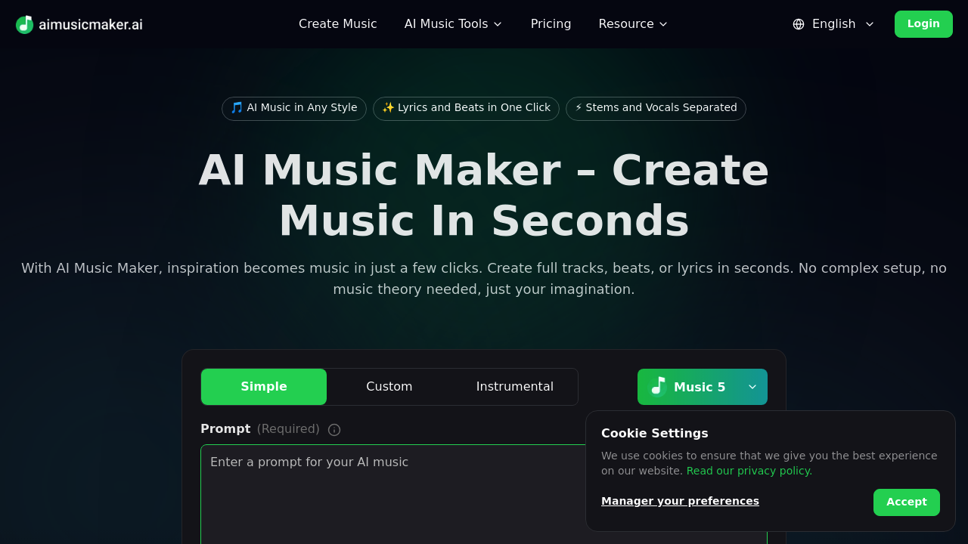Click the sparkles icon on 'Lyrics and Beats' badge
Image resolution: width=968 pixels, height=544 pixels.
(387, 107)
